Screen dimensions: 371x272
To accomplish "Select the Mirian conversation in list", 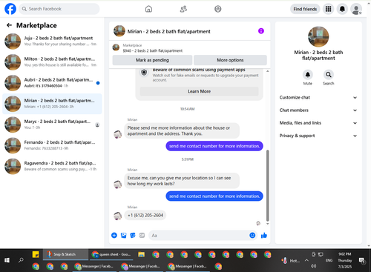I will point(52,104).
